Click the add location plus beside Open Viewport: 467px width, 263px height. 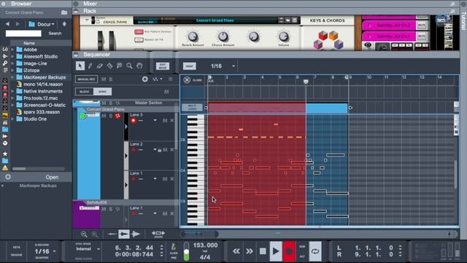8,177
